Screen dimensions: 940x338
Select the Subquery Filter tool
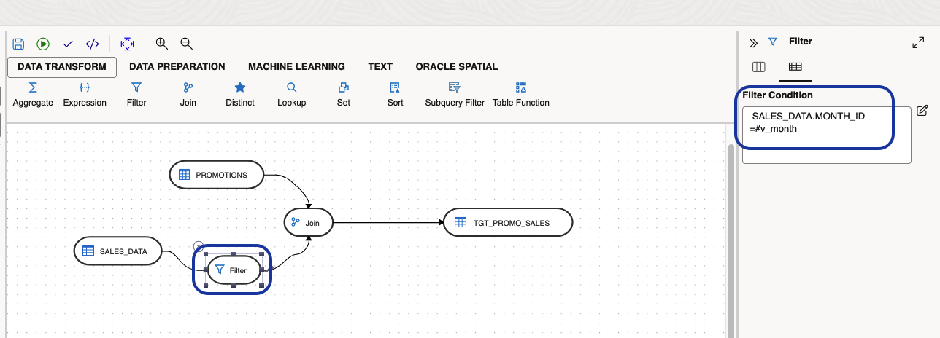click(455, 95)
